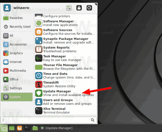Image resolution: width=162 pixels, height=132 pixels.
Task: Open Time and Date clock icon
Action: [39, 76]
